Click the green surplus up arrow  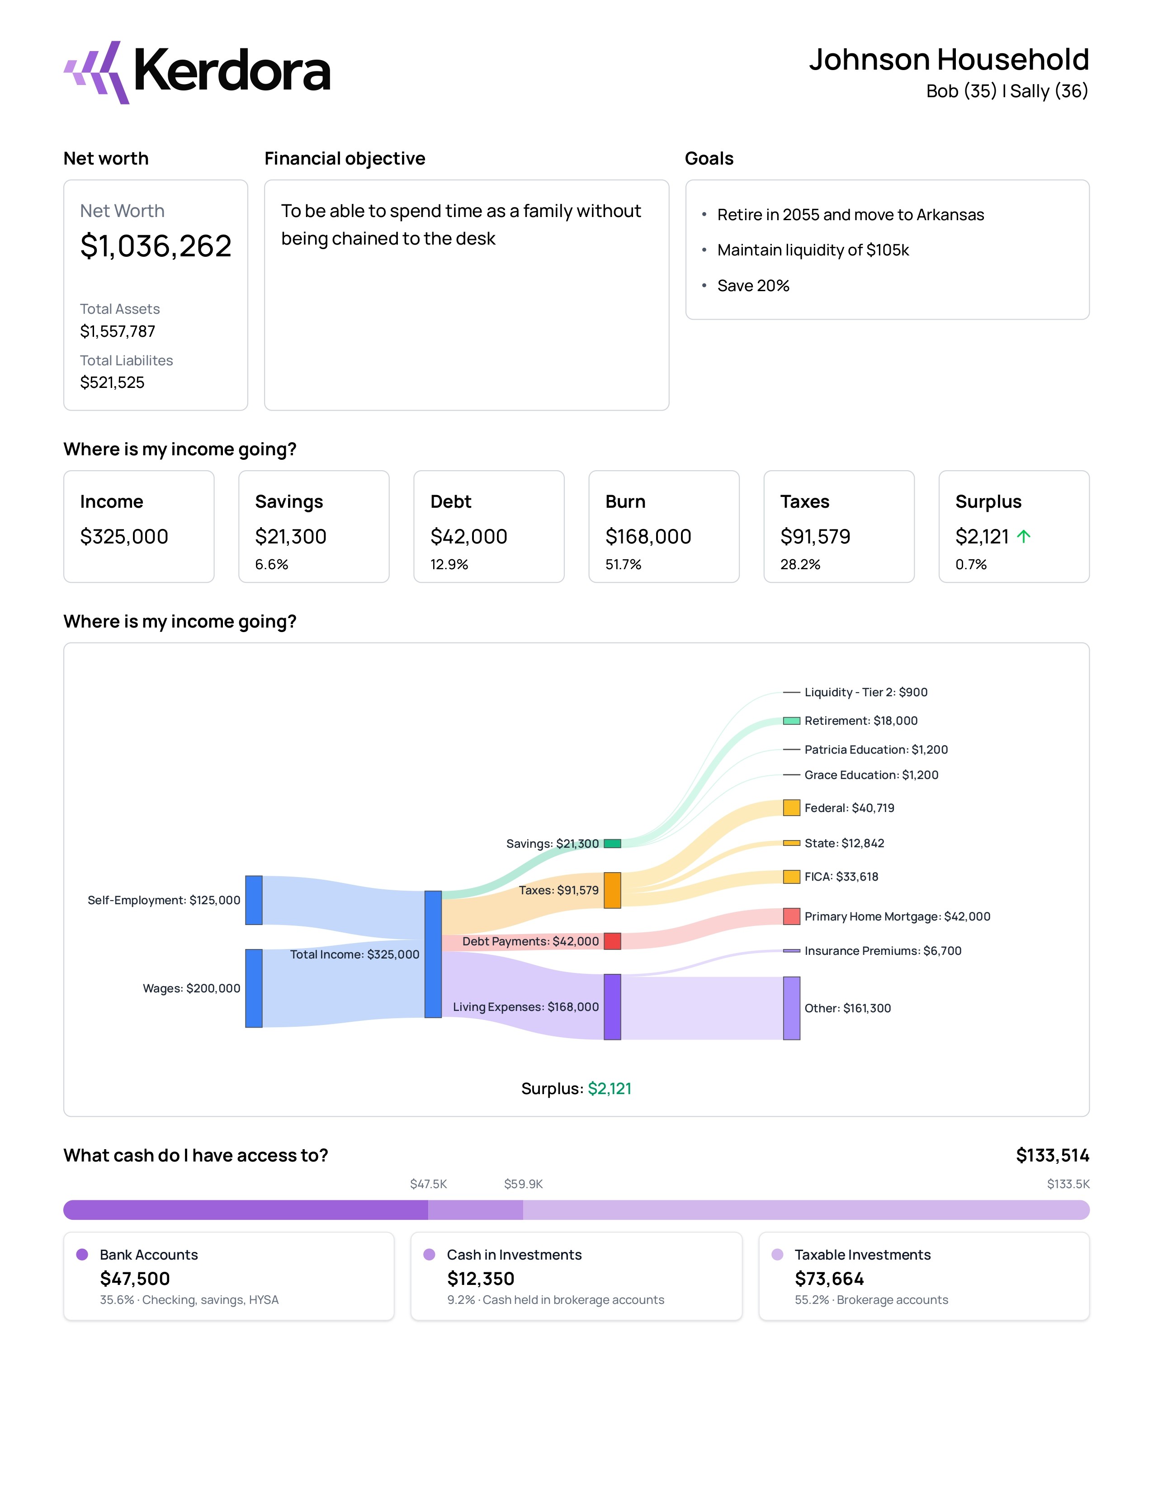pos(1023,536)
